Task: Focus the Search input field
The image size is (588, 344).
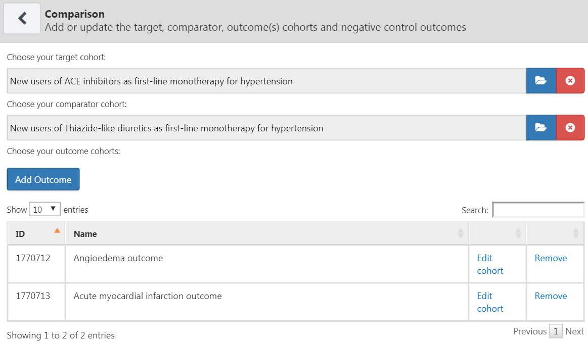Action: point(538,210)
